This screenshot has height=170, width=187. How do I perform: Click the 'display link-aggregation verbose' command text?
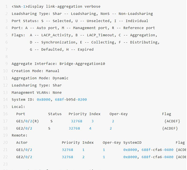64,7
